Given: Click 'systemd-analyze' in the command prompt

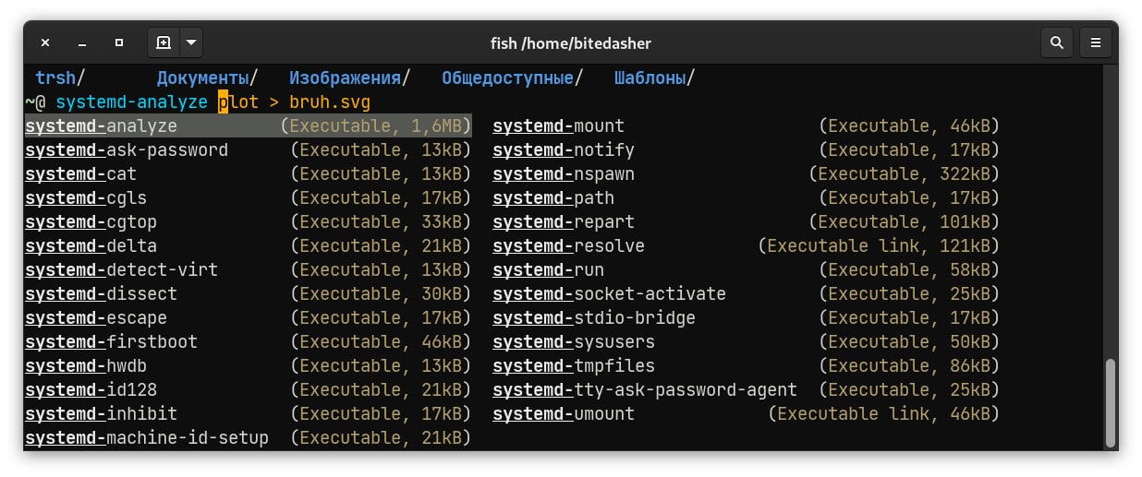Looking at the screenshot, I should [x=131, y=102].
